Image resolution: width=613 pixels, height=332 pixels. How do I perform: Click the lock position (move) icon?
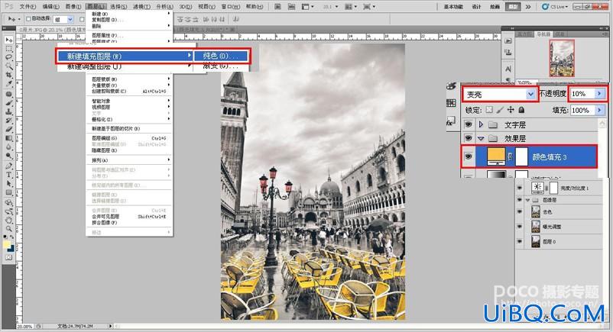511,110
